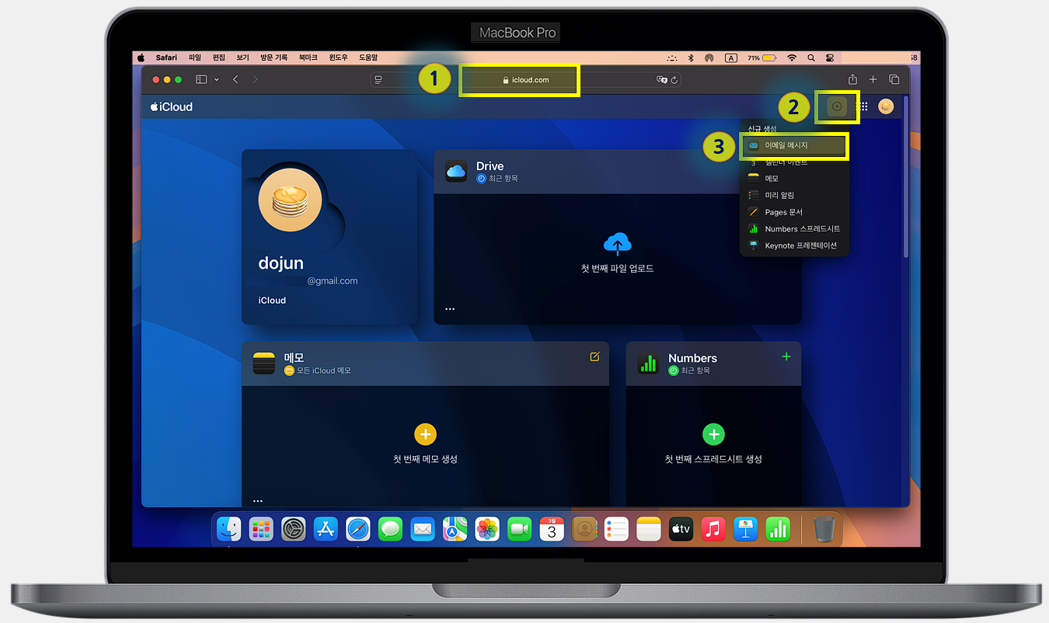Screen dimensions: 1049x623
Task: Click the reader view icon in address bar
Action: [x=378, y=79]
